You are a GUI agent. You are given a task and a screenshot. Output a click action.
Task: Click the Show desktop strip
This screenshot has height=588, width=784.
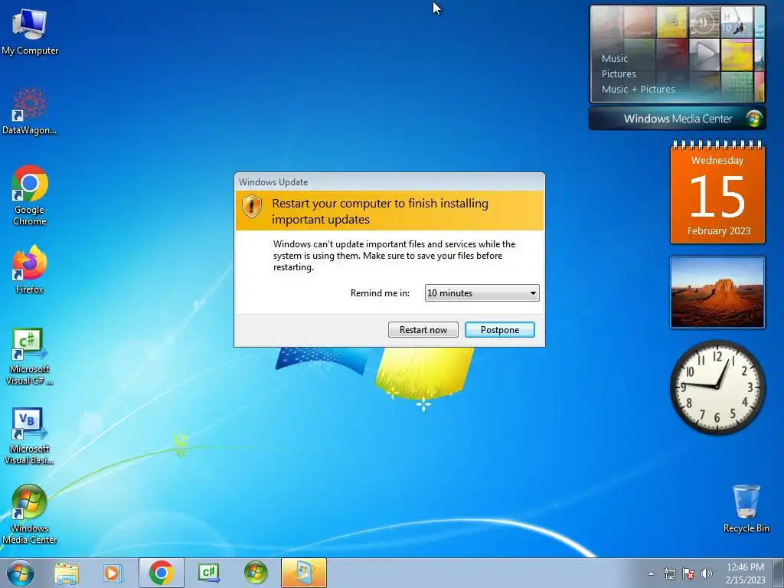pos(778,573)
